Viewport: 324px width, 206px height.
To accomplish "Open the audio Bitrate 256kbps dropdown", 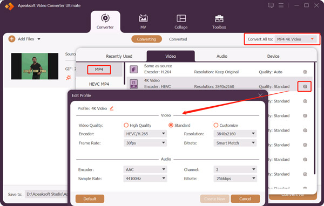I will tap(235, 178).
